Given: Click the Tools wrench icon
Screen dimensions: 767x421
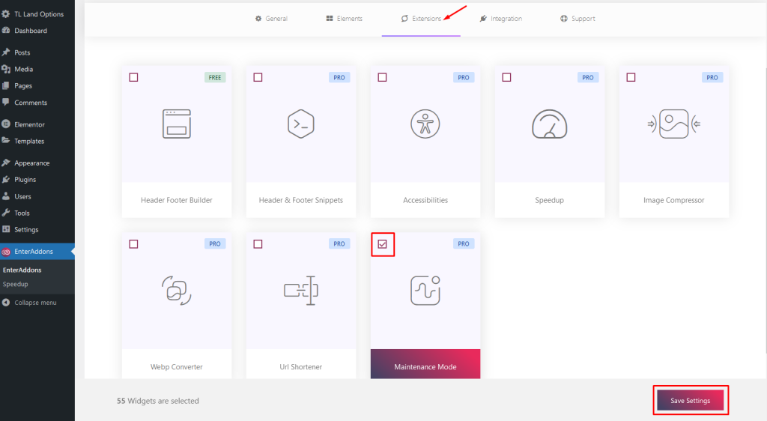Looking at the screenshot, I should (x=6, y=213).
